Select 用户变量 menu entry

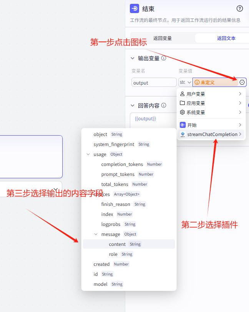click(x=211, y=94)
